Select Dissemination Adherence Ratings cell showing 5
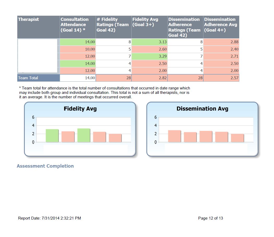Screen dimensions: 274x237 185,49
